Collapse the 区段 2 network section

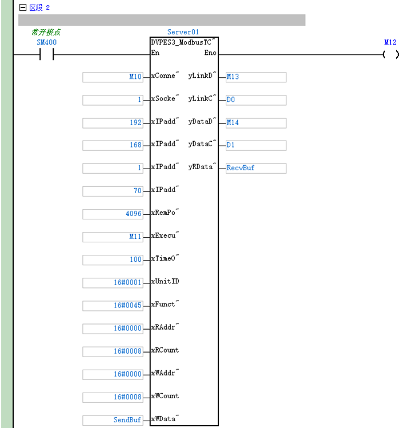23,7
